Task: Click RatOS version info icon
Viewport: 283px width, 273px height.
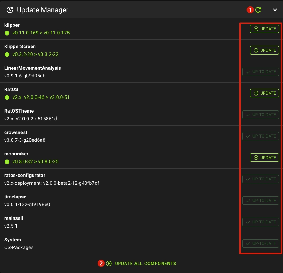Action: coord(7,97)
